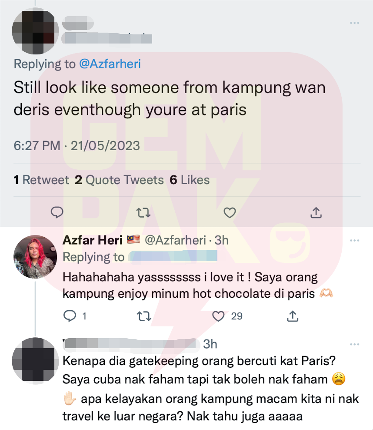Viewport: 373px width, 430px height.
Task: Share the main tweet via the share icon
Action: point(316,212)
